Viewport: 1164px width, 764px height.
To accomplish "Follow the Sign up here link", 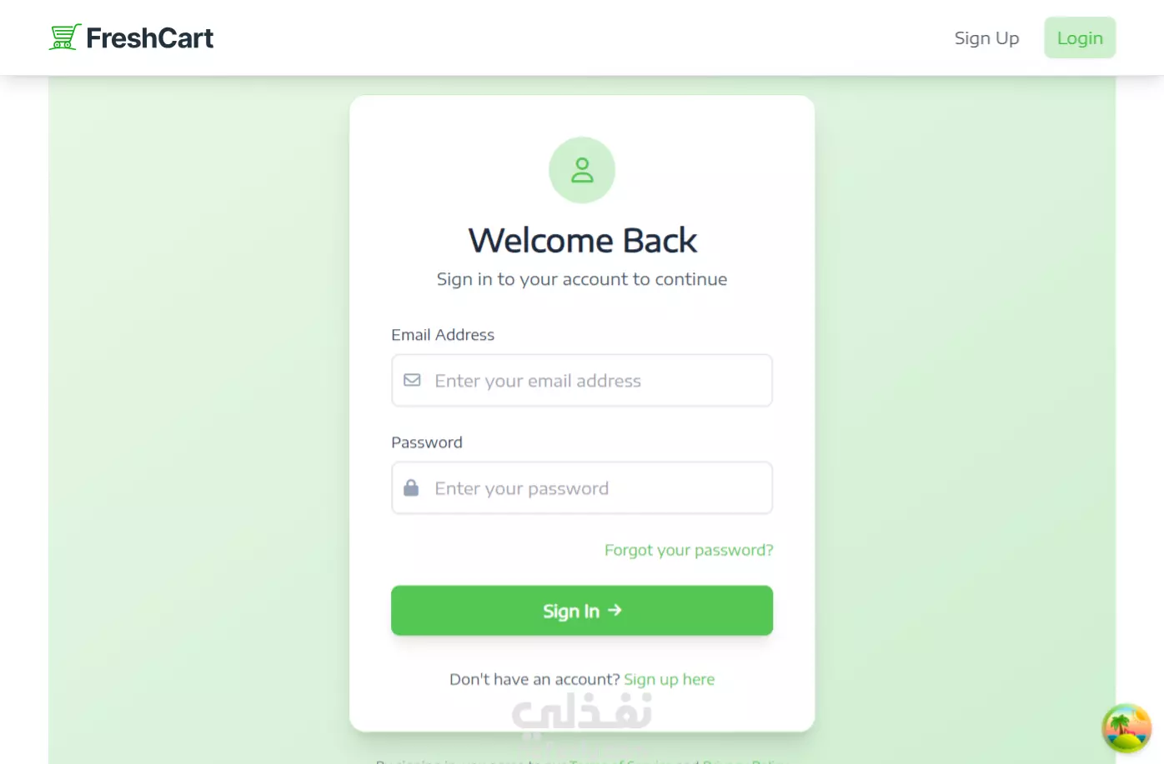I will (x=670, y=679).
